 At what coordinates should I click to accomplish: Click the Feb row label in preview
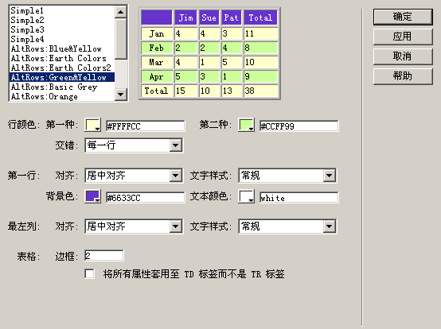click(x=157, y=48)
